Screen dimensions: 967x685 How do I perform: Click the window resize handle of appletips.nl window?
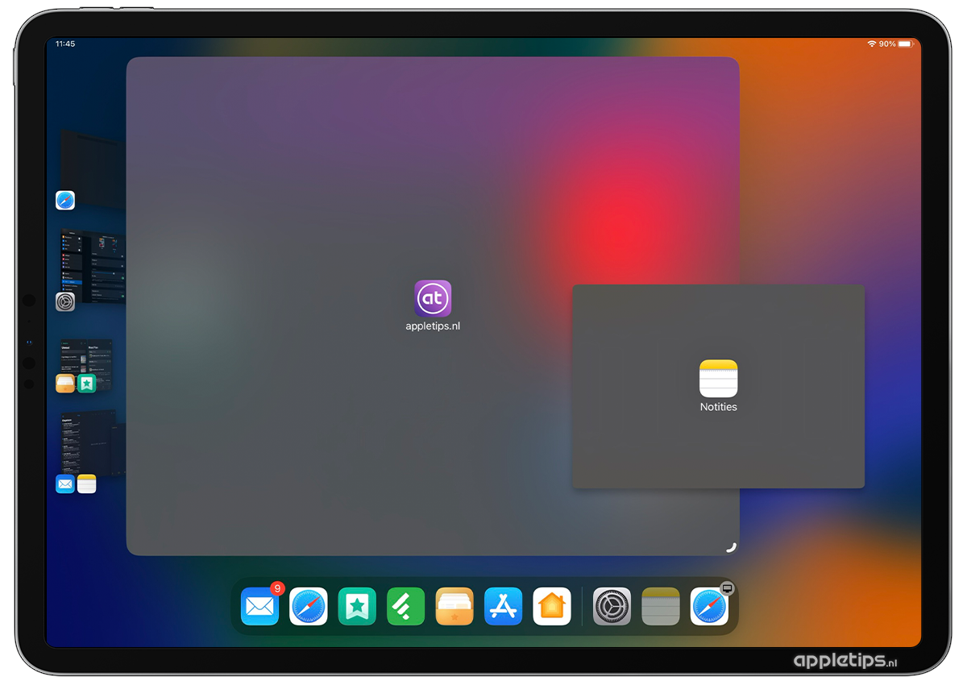731,547
